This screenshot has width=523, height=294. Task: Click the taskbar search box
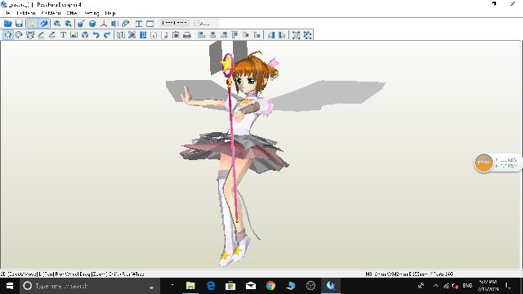coord(90,286)
